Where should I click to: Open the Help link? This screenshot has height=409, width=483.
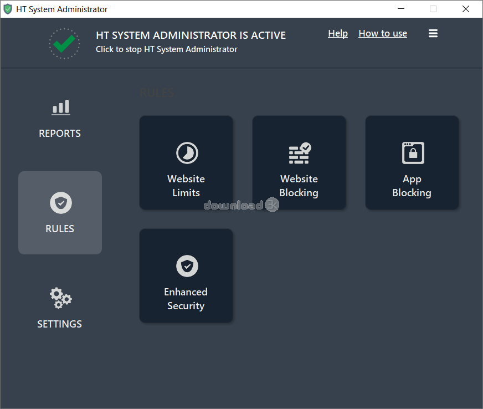pyautogui.click(x=338, y=33)
